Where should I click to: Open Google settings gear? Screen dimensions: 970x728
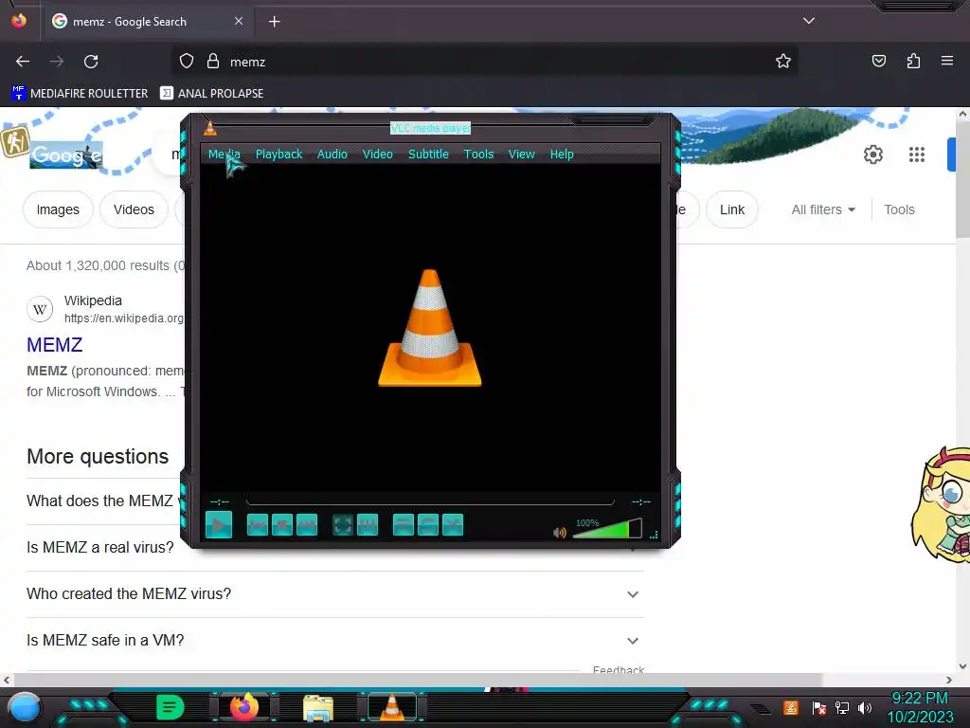pos(872,155)
